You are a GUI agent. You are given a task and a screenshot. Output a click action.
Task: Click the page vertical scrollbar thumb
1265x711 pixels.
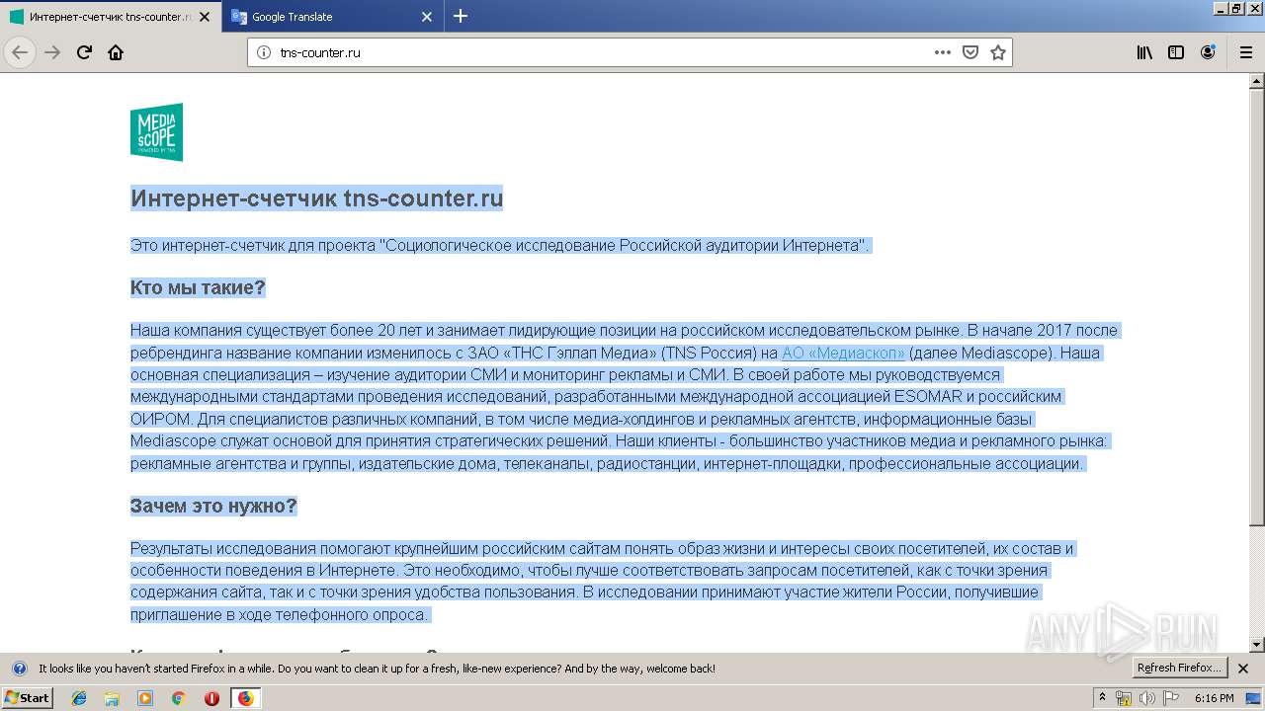point(1257,307)
